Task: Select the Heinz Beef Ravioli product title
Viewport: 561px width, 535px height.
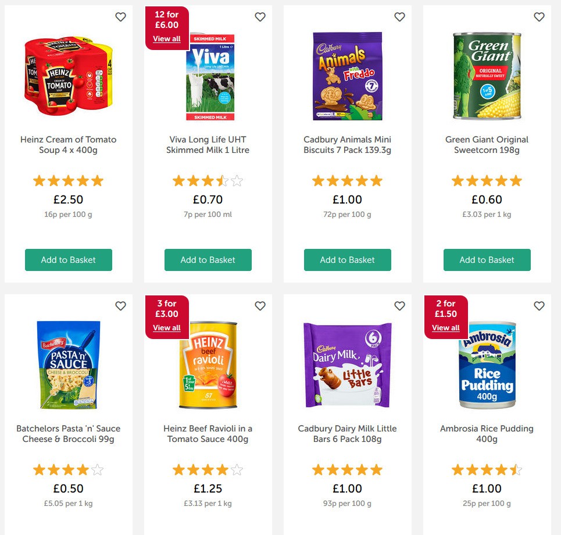Action: click(x=208, y=433)
